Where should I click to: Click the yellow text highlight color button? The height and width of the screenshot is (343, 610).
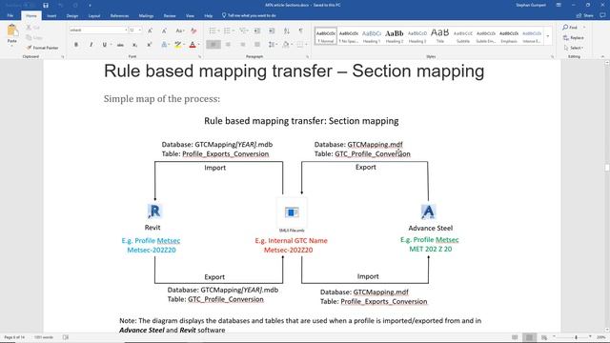tap(178, 45)
